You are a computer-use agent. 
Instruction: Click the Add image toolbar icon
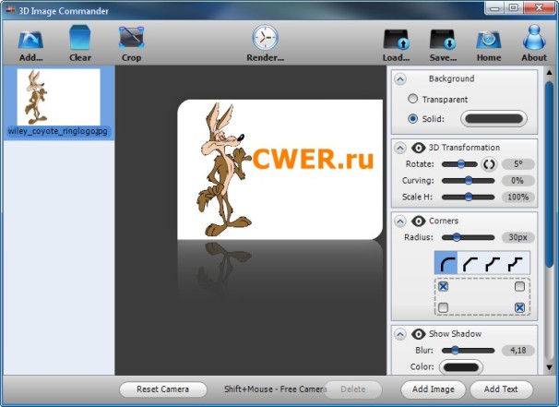[30, 39]
